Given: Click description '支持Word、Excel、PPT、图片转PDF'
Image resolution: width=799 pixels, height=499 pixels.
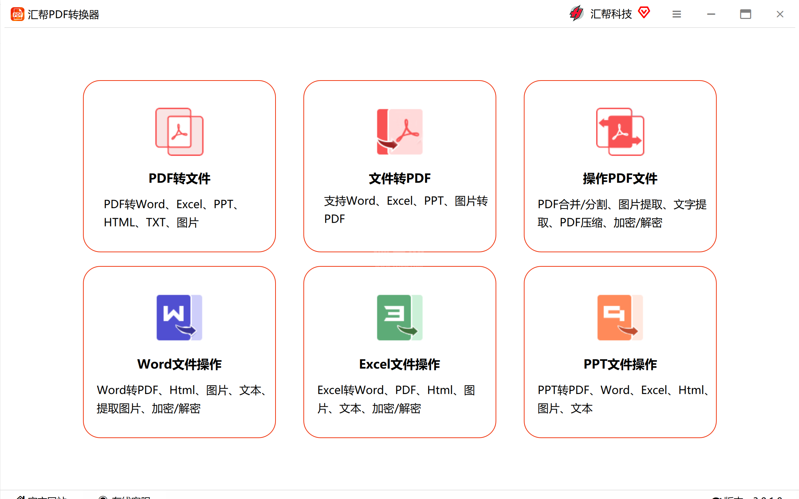Looking at the screenshot, I should pyautogui.click(x=406, y=210).
